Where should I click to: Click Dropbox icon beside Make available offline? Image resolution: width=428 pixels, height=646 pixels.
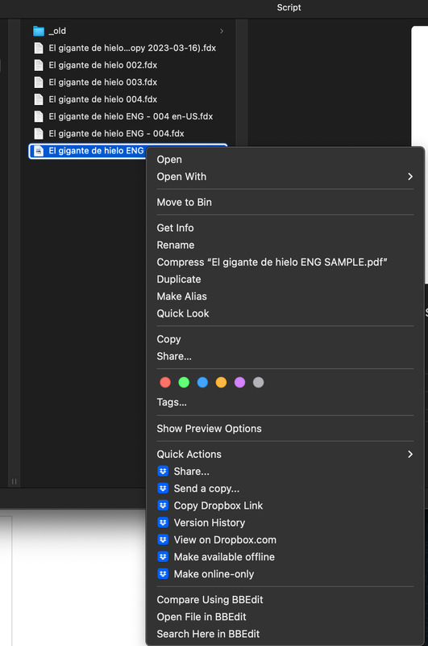(x=164, y=556)
